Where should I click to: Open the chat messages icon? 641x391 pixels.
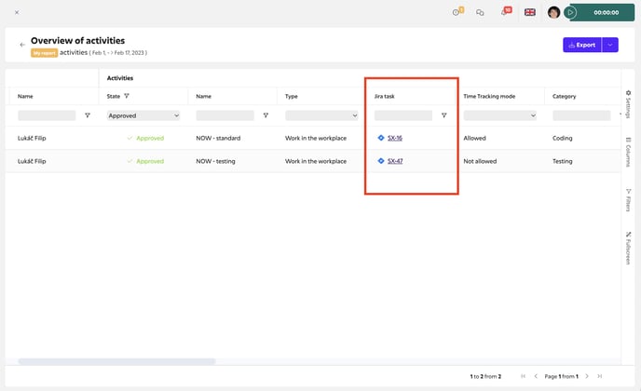click(x=480, y=13)
